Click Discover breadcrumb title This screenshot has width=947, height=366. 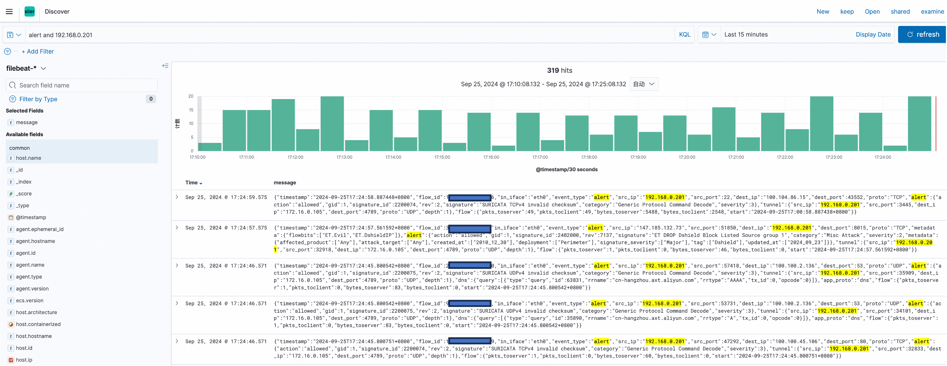click(x=57, y=11)
